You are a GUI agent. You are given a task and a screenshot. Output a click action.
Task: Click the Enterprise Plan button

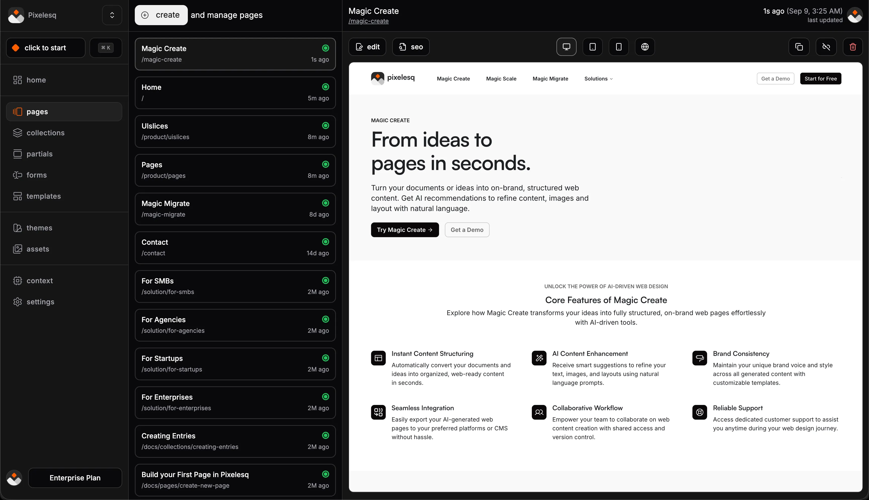(75, 478)
